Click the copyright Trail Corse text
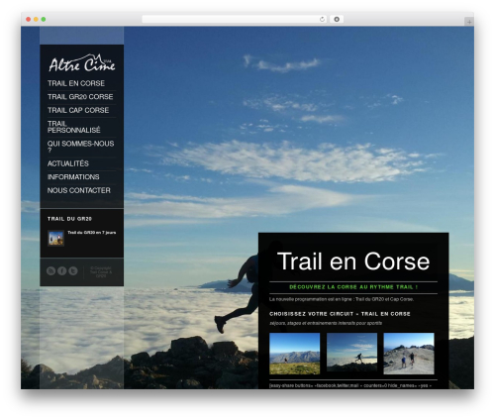 click(101, 272)
